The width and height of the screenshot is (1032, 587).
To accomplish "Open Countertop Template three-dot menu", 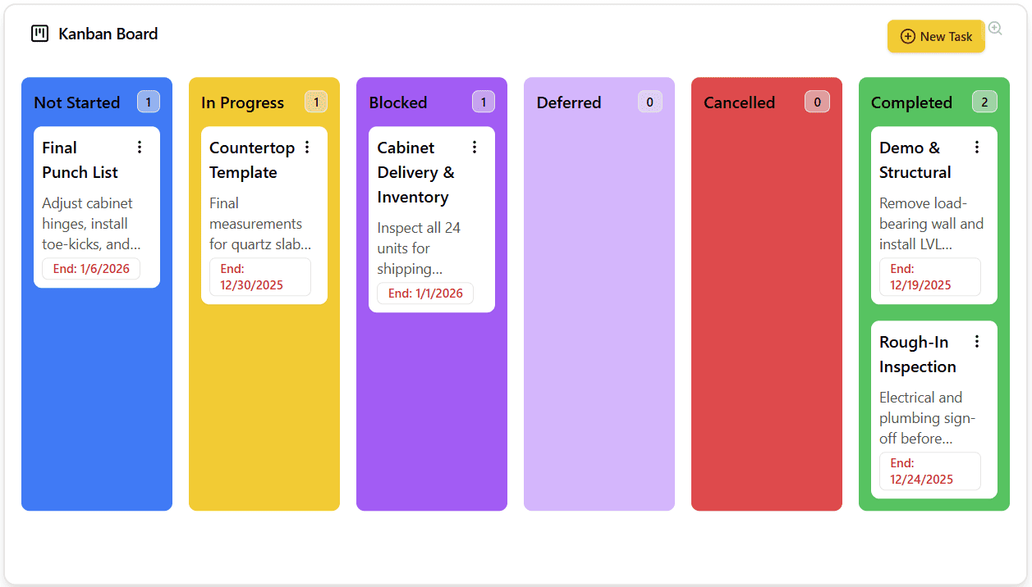I will tap(307, 147).
